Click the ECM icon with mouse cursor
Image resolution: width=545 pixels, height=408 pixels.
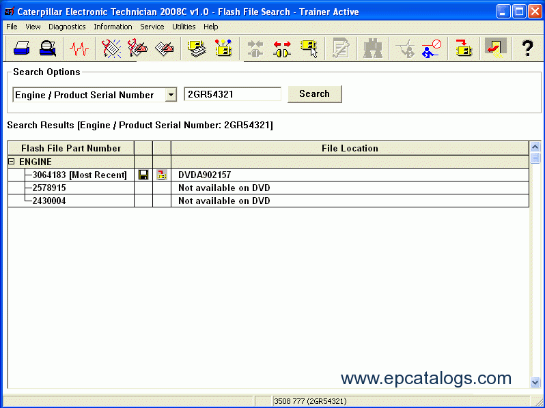click(309, 48)
